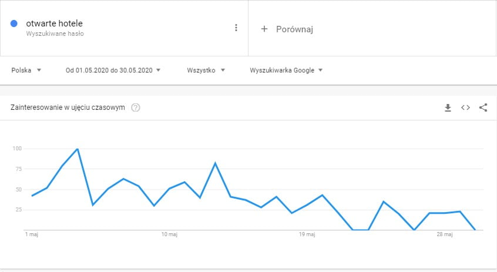Add a comparison term via Porównaj
This screenshot has height=272, width=497.
click(x=294, y=29)
